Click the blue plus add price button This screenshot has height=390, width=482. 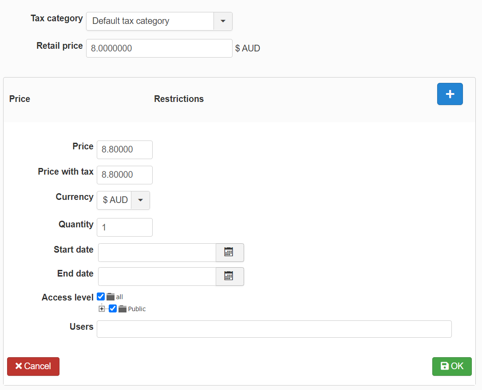(450, 94)
